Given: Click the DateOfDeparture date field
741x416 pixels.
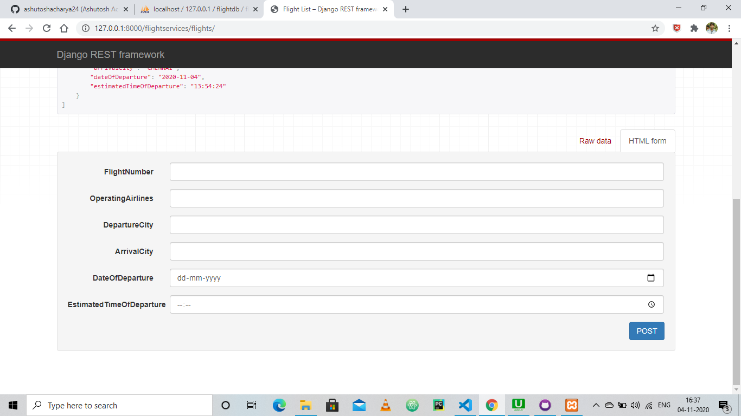Looking at the screenshot, I should (x=417, y=278).
